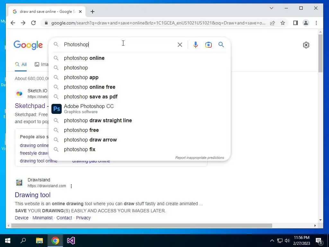The height and width of the screenshot is (247, 329).
Task: Select suggestion 'photoshop save as pdf'
Action: tap(139, 96)
